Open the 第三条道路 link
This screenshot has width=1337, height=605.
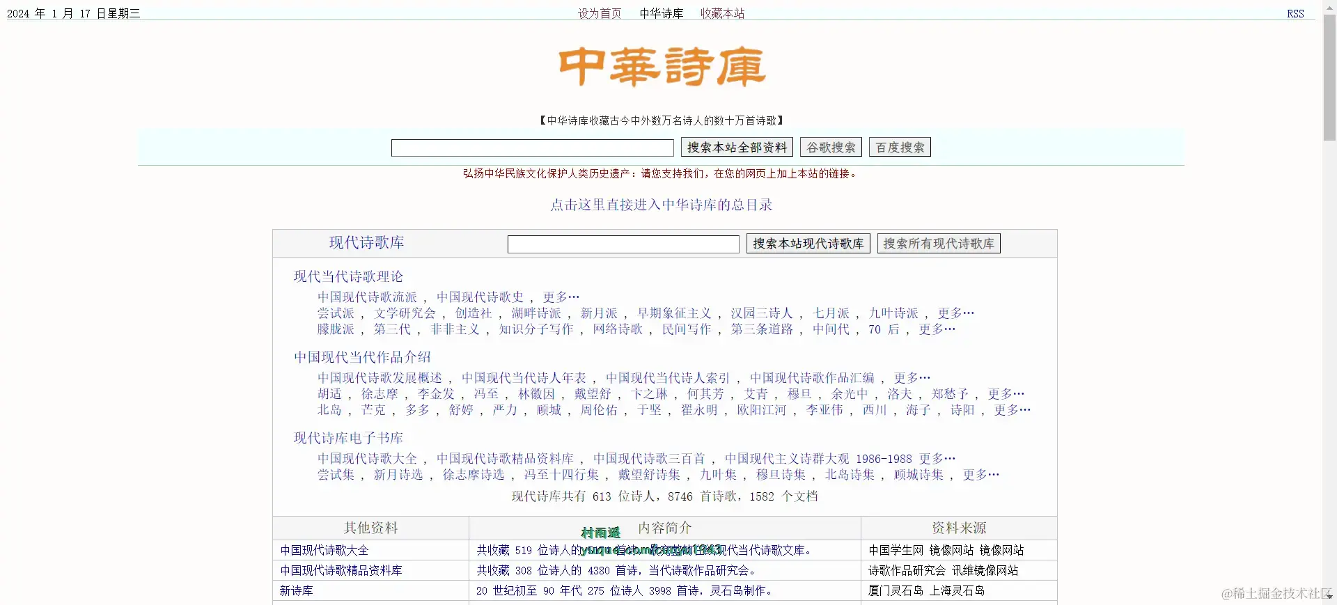point(762,329)
